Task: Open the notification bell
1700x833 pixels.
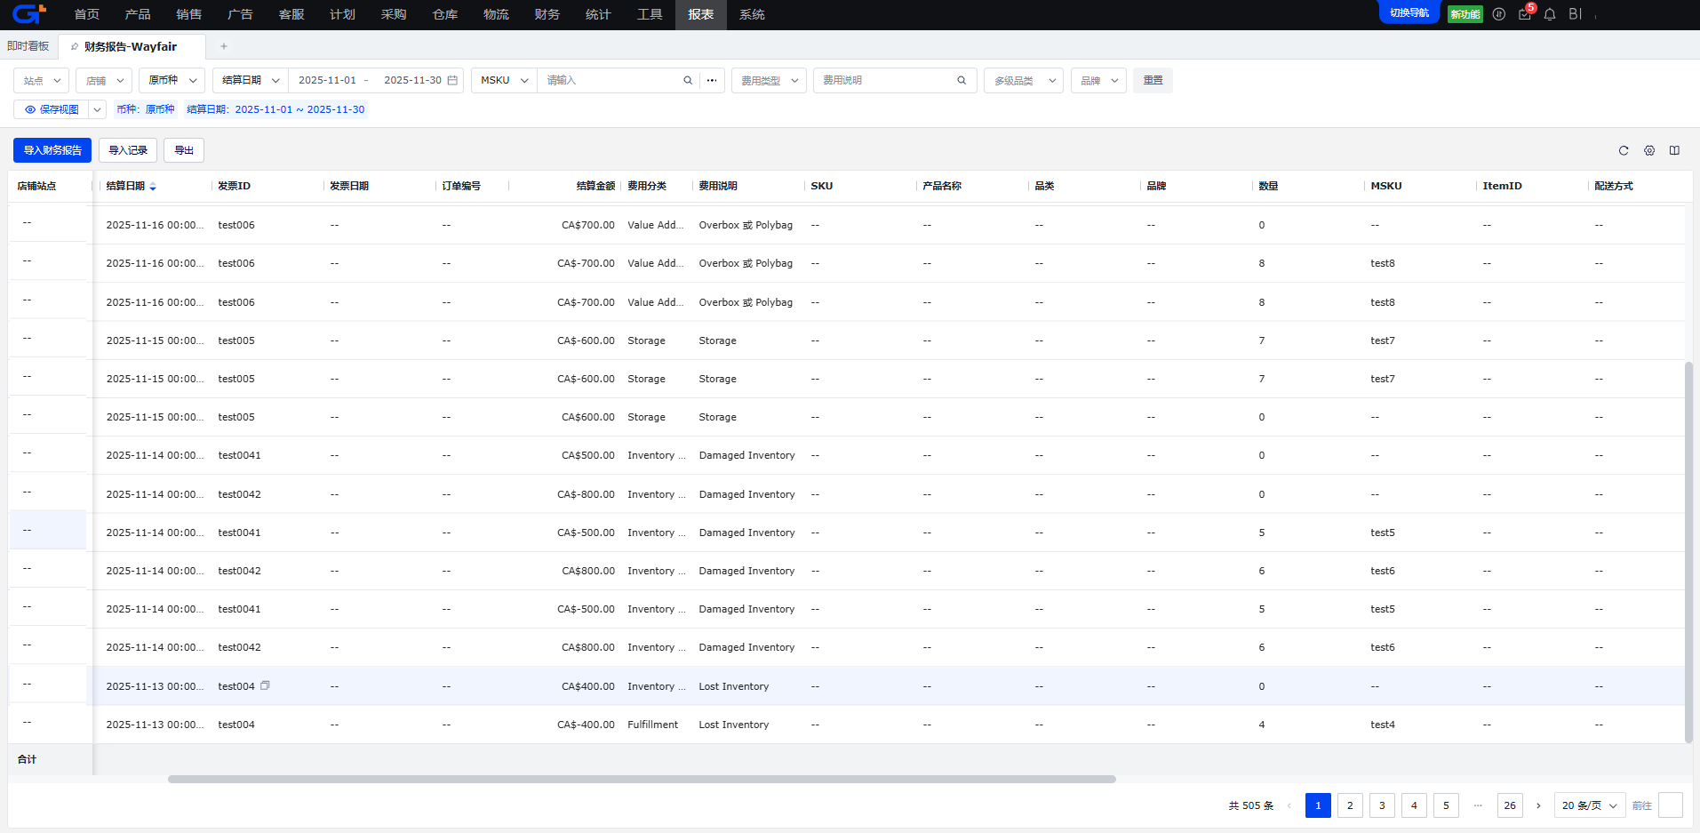Action: click(1550, 14)
